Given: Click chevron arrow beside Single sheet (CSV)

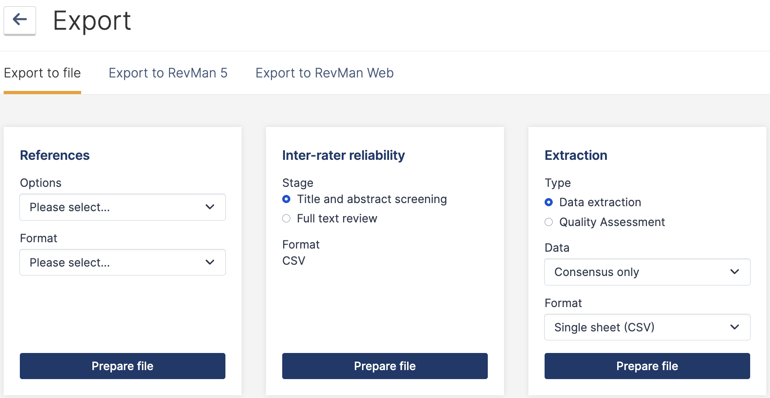Looking at the screenshot, I should click(734, 327).
